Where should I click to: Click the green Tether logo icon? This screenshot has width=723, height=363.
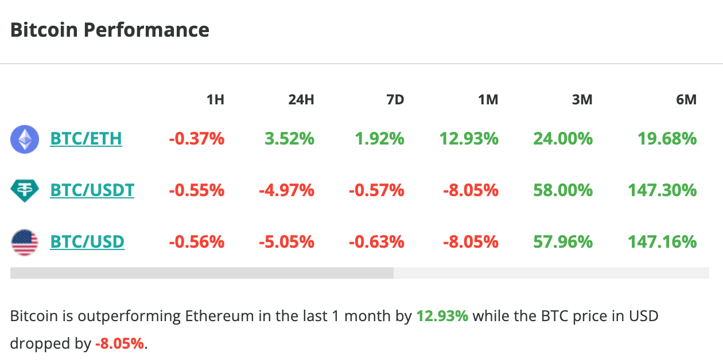pos(25,190)
